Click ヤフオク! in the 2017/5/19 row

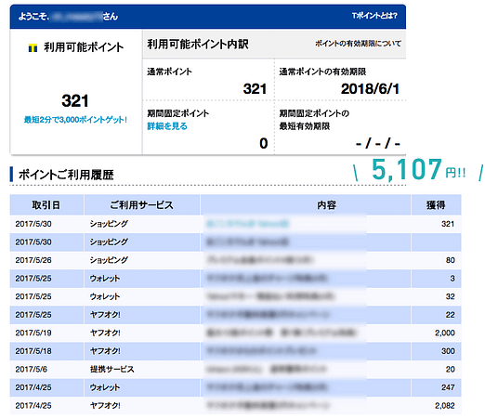[105, 333]
